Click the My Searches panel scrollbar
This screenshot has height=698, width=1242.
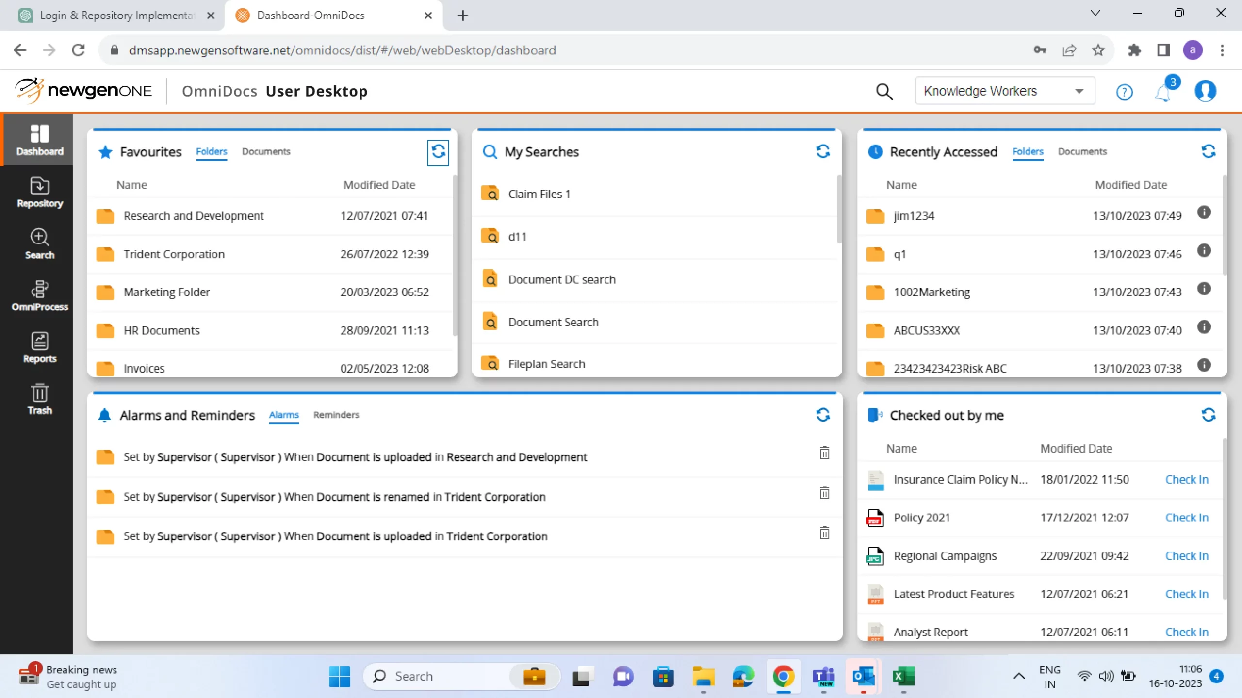839,209
